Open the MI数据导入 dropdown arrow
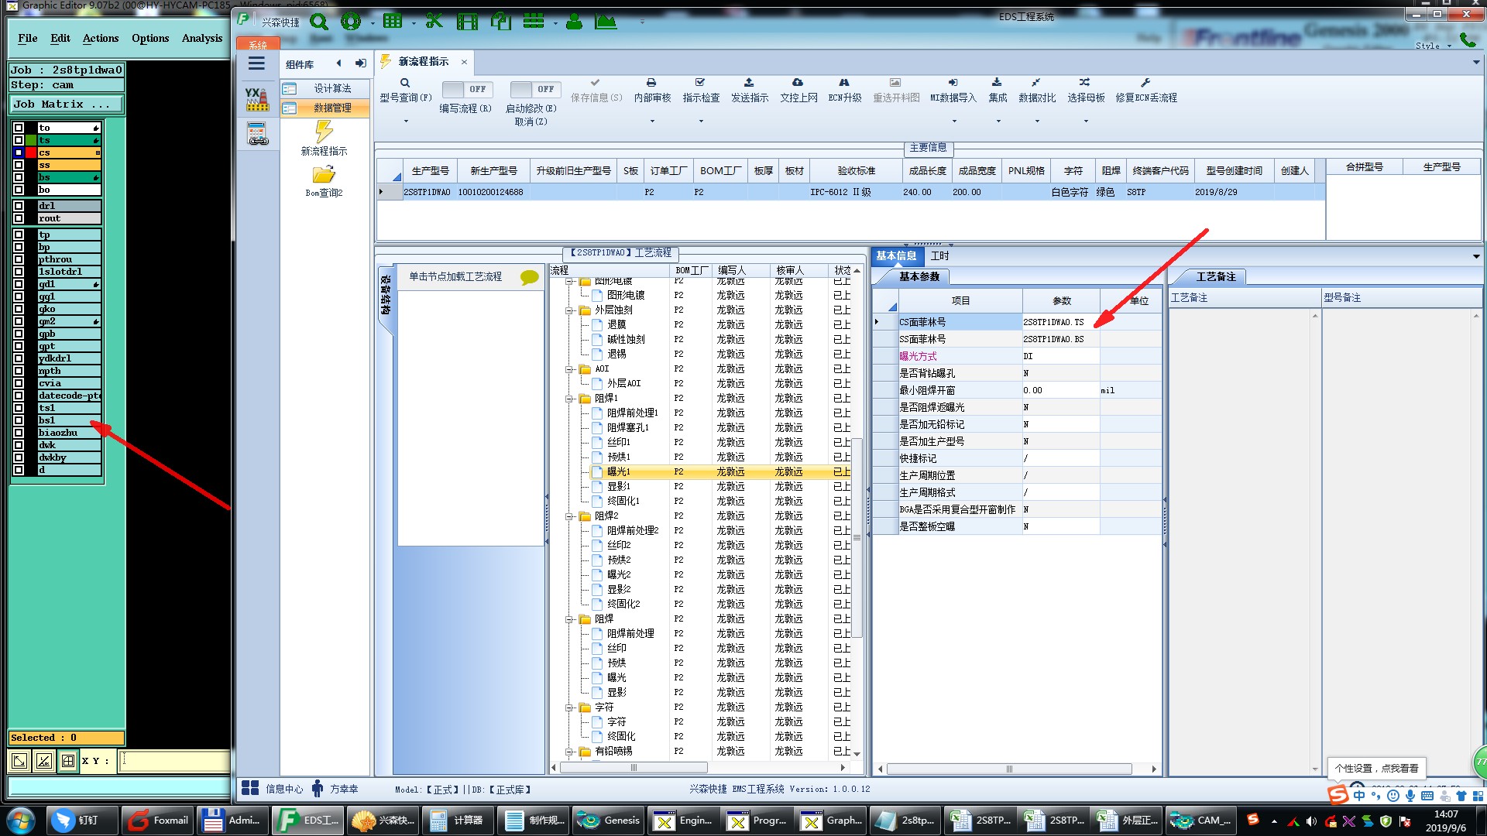Screen dimensions: 1487x836 click(x=954, y=122)
